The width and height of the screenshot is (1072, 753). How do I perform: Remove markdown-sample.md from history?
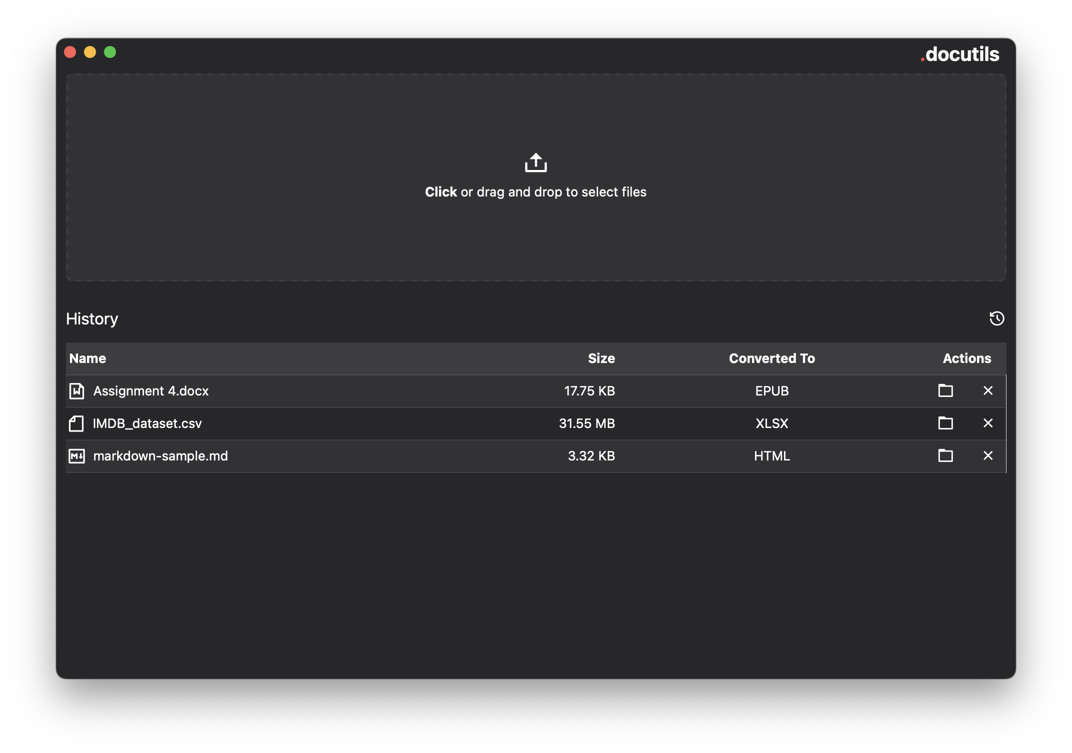tap(988, 456)
